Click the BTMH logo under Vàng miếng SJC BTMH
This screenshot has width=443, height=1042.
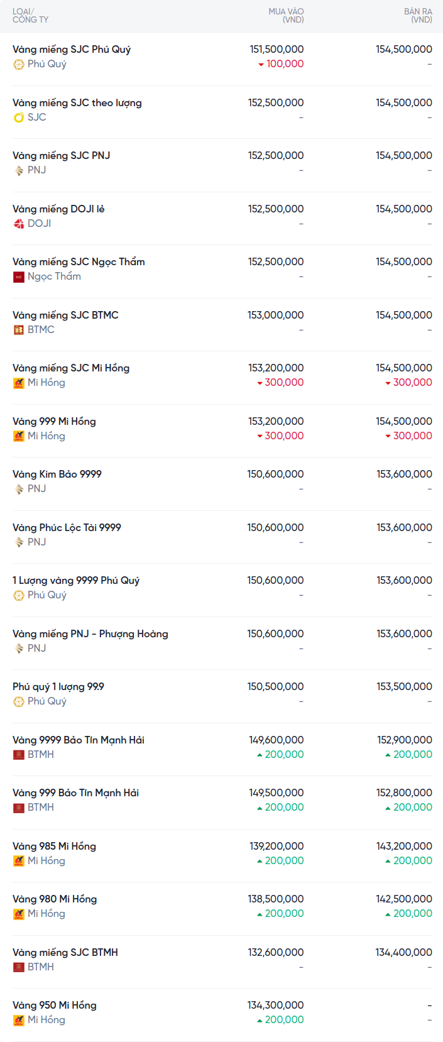(19, 967)
